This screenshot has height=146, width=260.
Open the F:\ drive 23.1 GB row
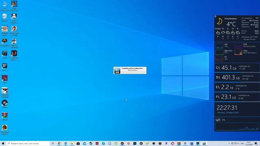(x=237, y=97)
